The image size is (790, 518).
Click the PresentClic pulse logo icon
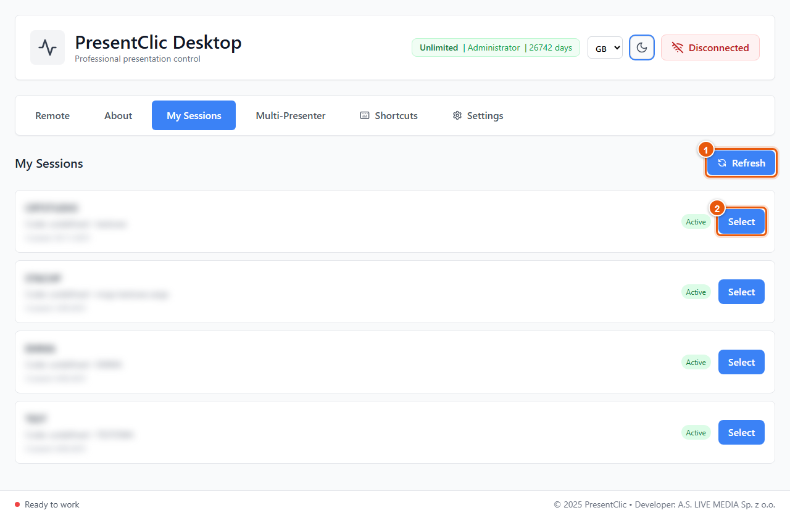pyautogui.click(x=48, y=47)
